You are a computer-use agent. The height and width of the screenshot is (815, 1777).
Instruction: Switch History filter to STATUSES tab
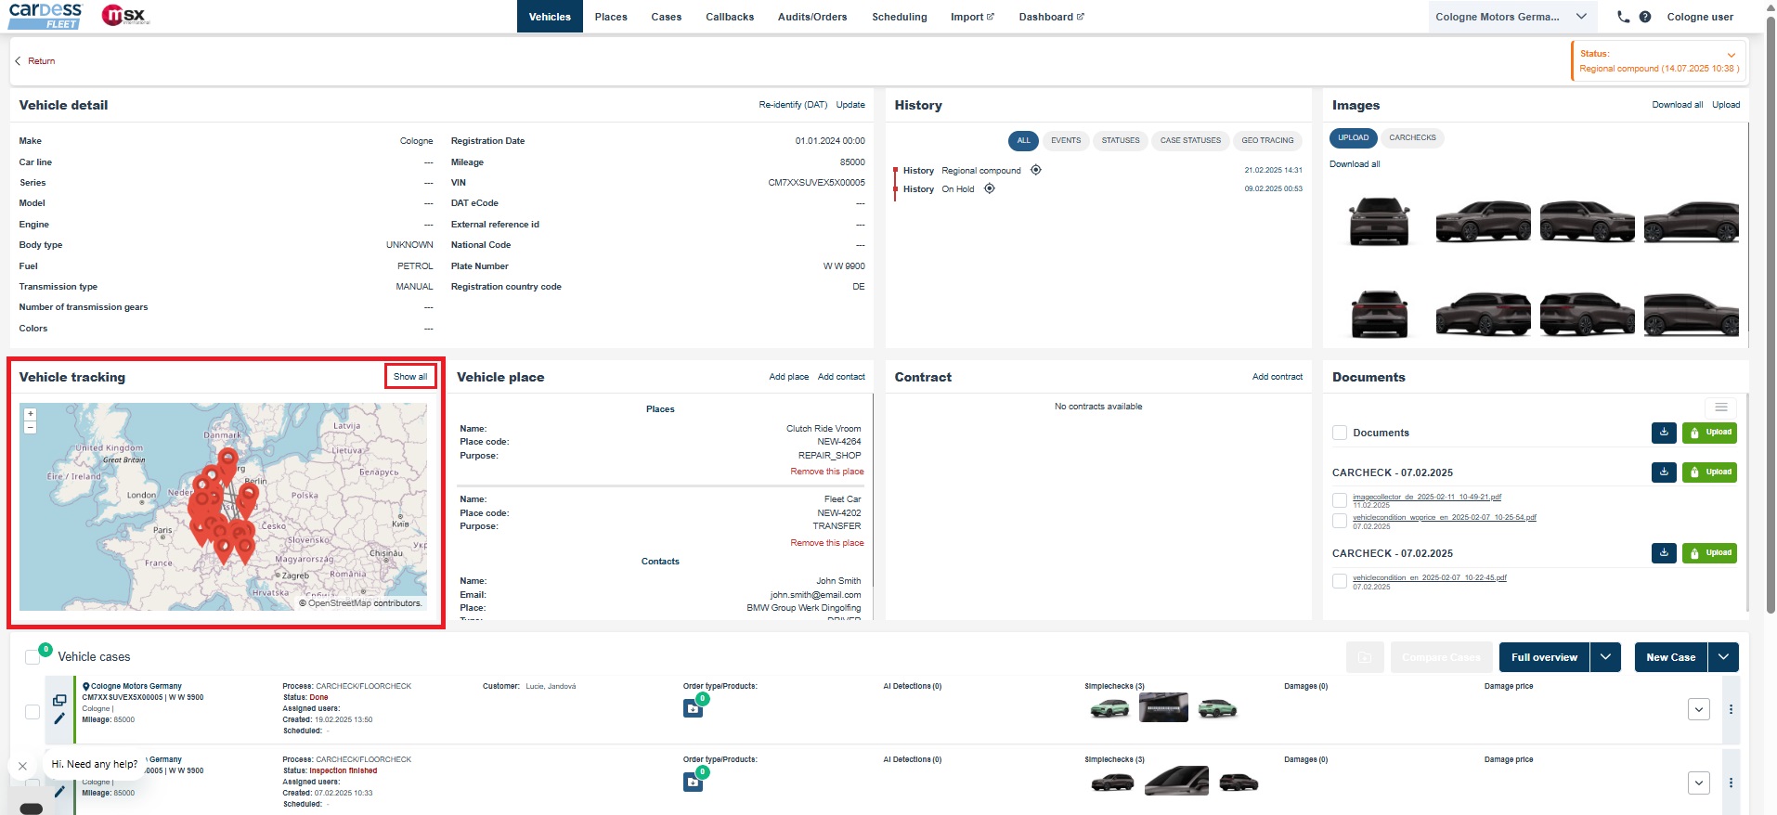click(x=1120, y=141)
